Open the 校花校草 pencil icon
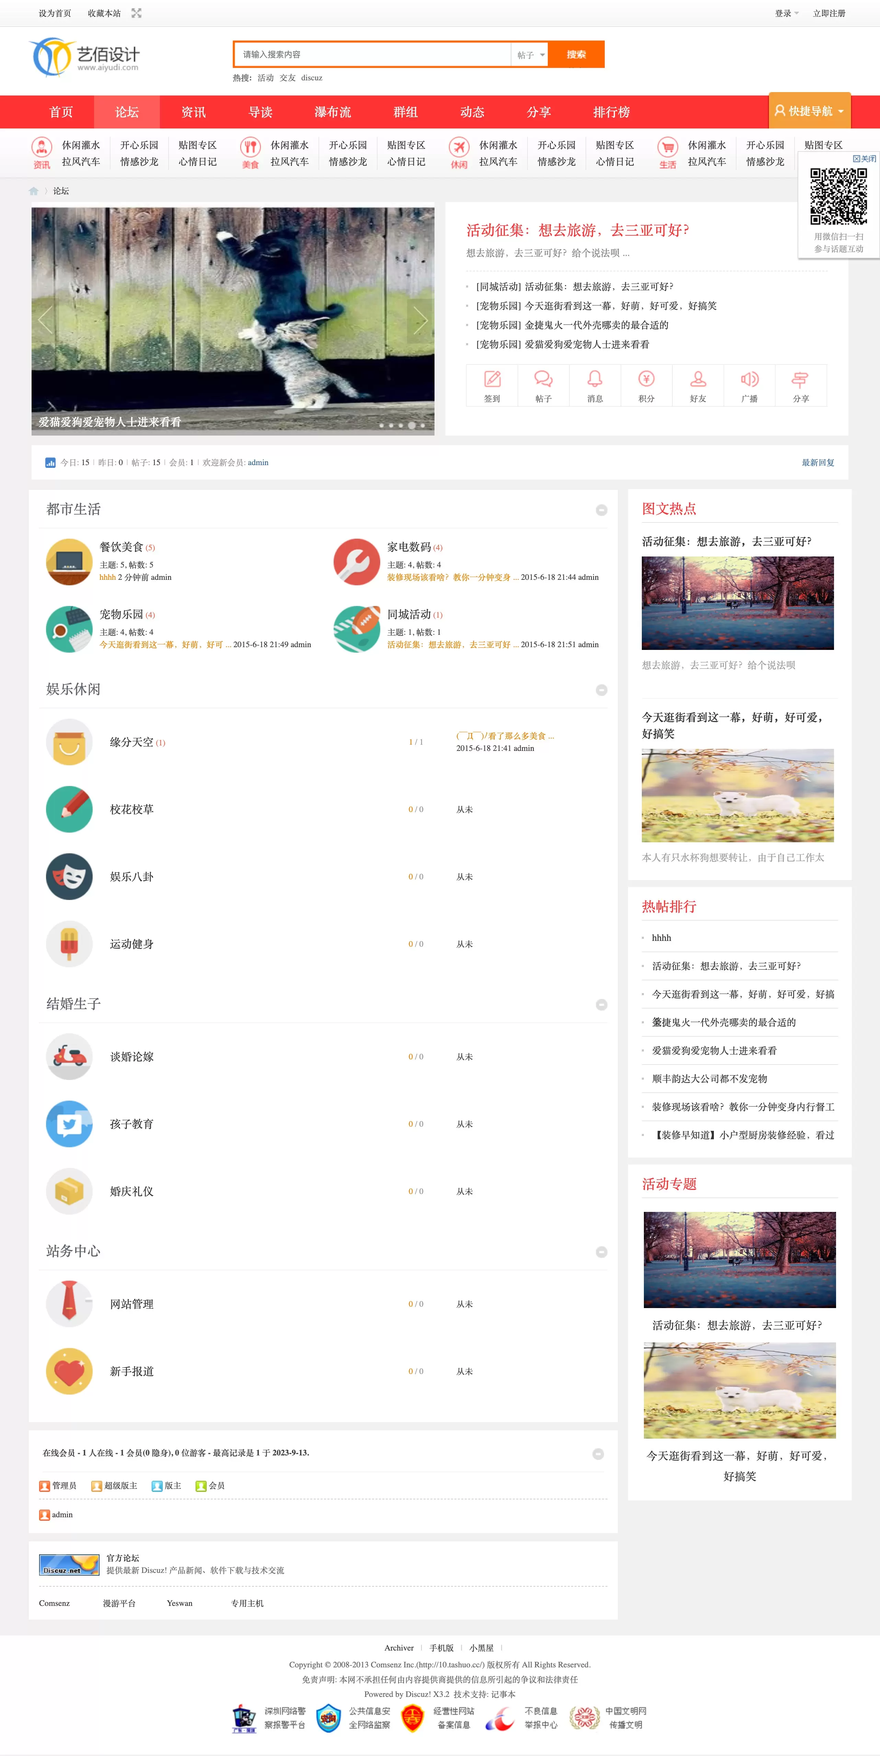Image resolution: width=880 pixels, height=1756 pixels. pyautogui.click(x=69, y=809)
